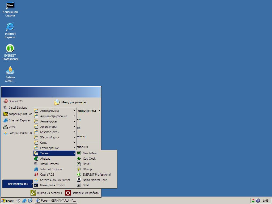Expand the документы submenu arrow on the right pane
272x204 pixels.
(99, 111)
